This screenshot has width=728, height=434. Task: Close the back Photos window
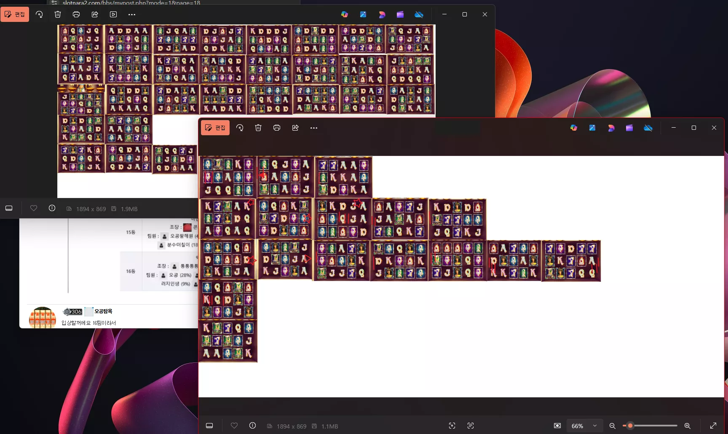(485, 14)
